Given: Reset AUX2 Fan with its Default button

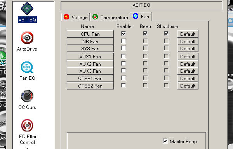Looking at the screenshot, I should 188,64.
